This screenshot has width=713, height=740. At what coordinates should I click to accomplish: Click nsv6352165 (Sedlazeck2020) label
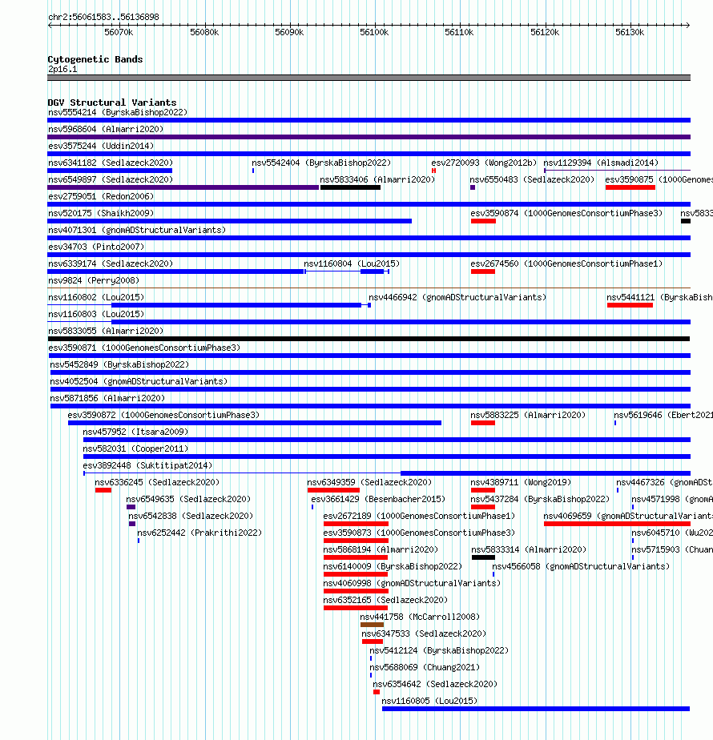pyautogui.click(x=386, y=601)
